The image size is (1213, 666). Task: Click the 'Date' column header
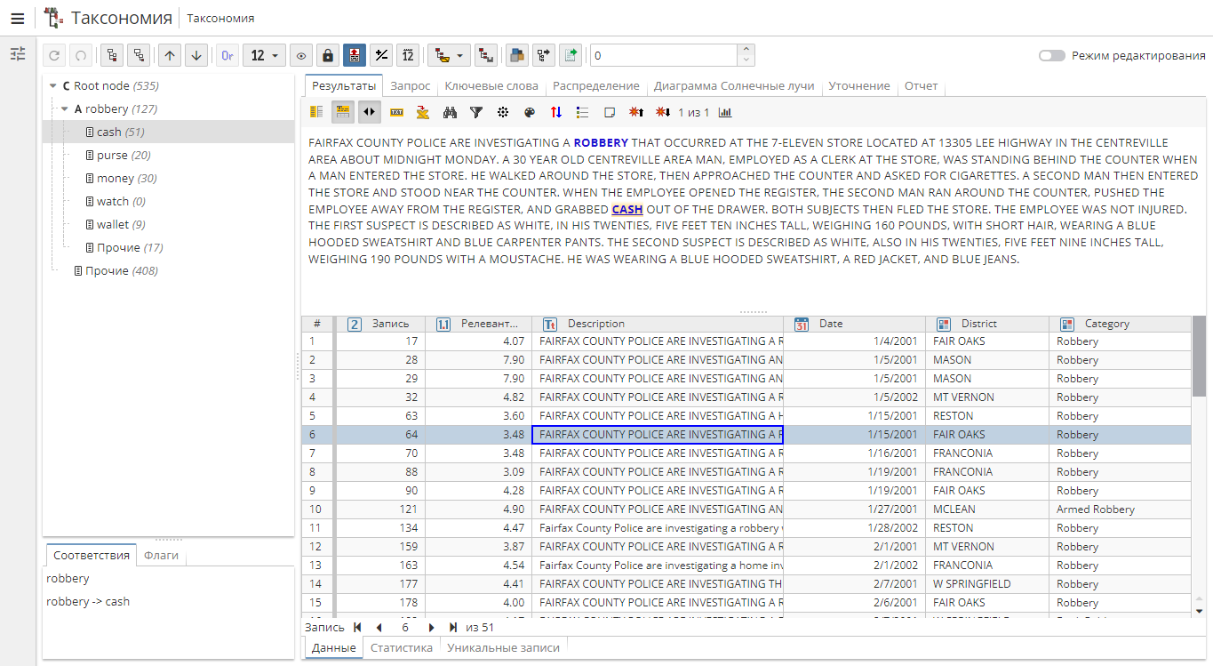854,324
